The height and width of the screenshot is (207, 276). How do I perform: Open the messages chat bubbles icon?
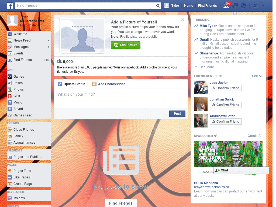click(235, 6)
